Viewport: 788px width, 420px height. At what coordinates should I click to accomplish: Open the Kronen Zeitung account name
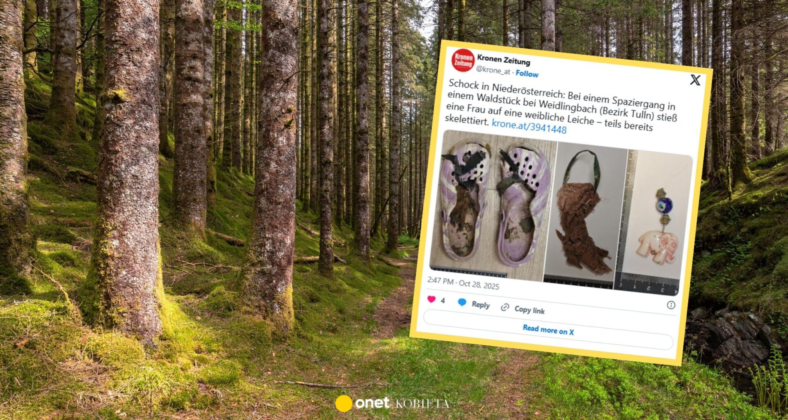(504, 60)
